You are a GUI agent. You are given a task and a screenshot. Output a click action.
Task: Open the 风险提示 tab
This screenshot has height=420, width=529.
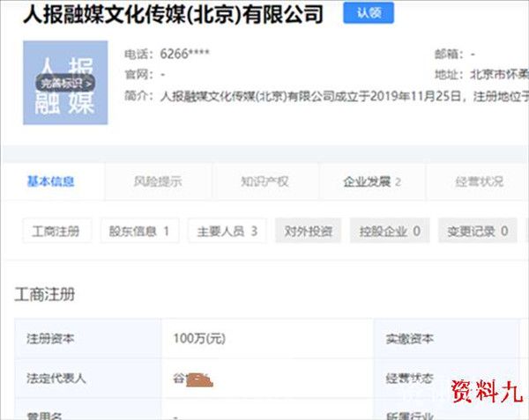[x=158, y=182]
